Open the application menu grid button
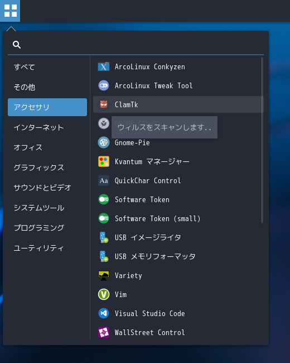The image size is (290, 363). tap(10, 11)
